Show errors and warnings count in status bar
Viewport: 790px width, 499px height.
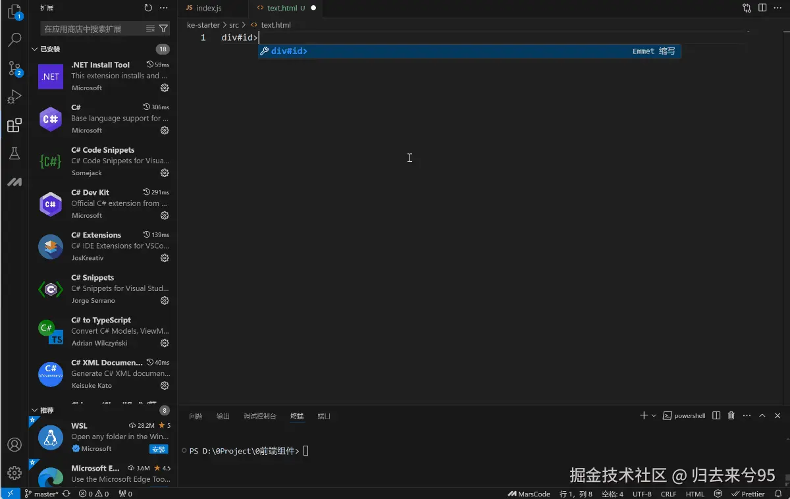tap(93, 494)
